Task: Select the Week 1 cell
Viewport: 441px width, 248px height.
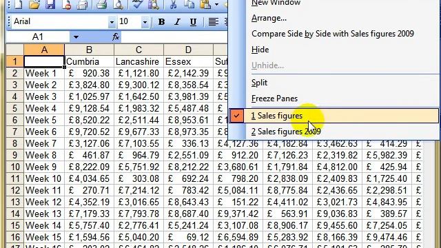Action: 44,74
